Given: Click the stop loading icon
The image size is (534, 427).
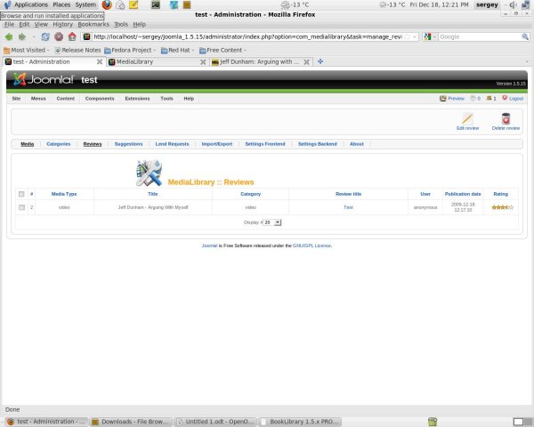Looking at the screenshot, I should coord(59,36).
